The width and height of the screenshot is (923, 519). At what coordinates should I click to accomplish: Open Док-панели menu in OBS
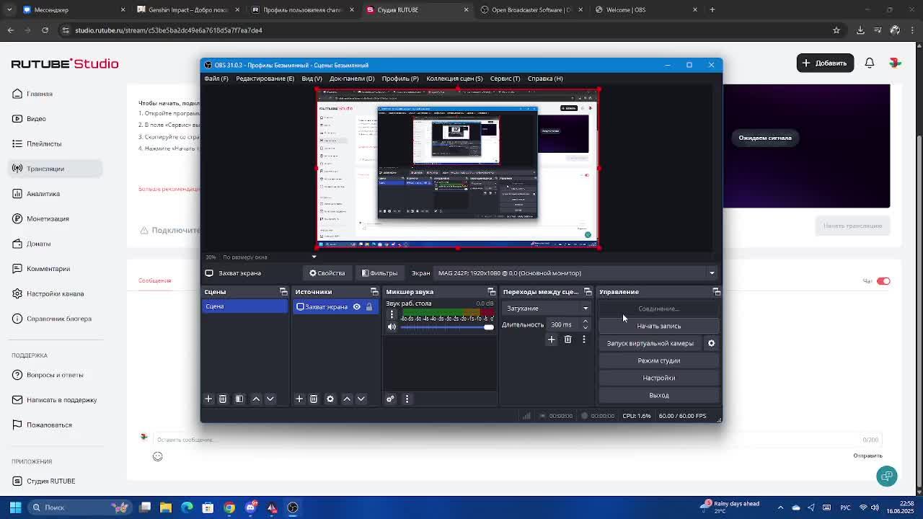pos(352,79)
